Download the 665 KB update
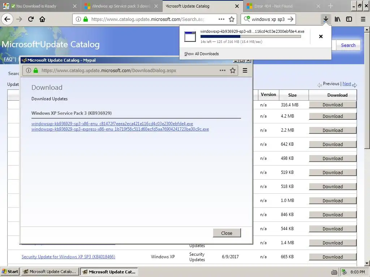The image size is (370, 277). [x=333, y=257]
